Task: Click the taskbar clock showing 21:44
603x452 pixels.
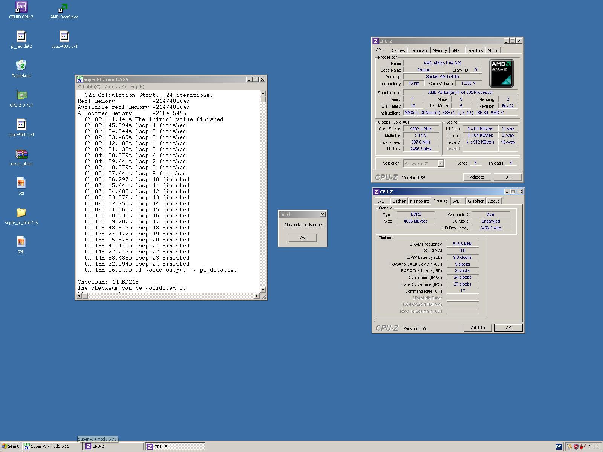Action: pos(594,447)
